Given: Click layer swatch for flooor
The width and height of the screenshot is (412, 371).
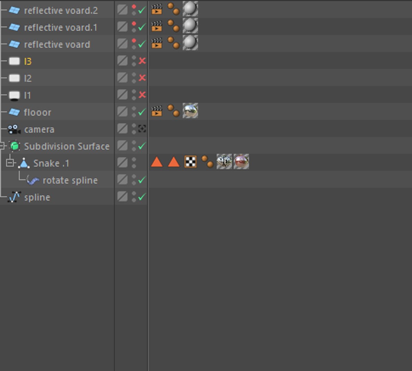Looking at the screenshot, I should point(122,112).
